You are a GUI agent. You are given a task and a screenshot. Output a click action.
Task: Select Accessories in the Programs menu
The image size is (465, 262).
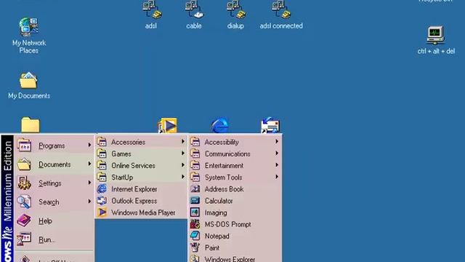click(x=141, y=142)
